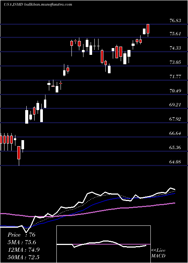Click the 5MA : 75.6 label
The height and width of the screenshot is (263, 188).
(x=22, y=242)
